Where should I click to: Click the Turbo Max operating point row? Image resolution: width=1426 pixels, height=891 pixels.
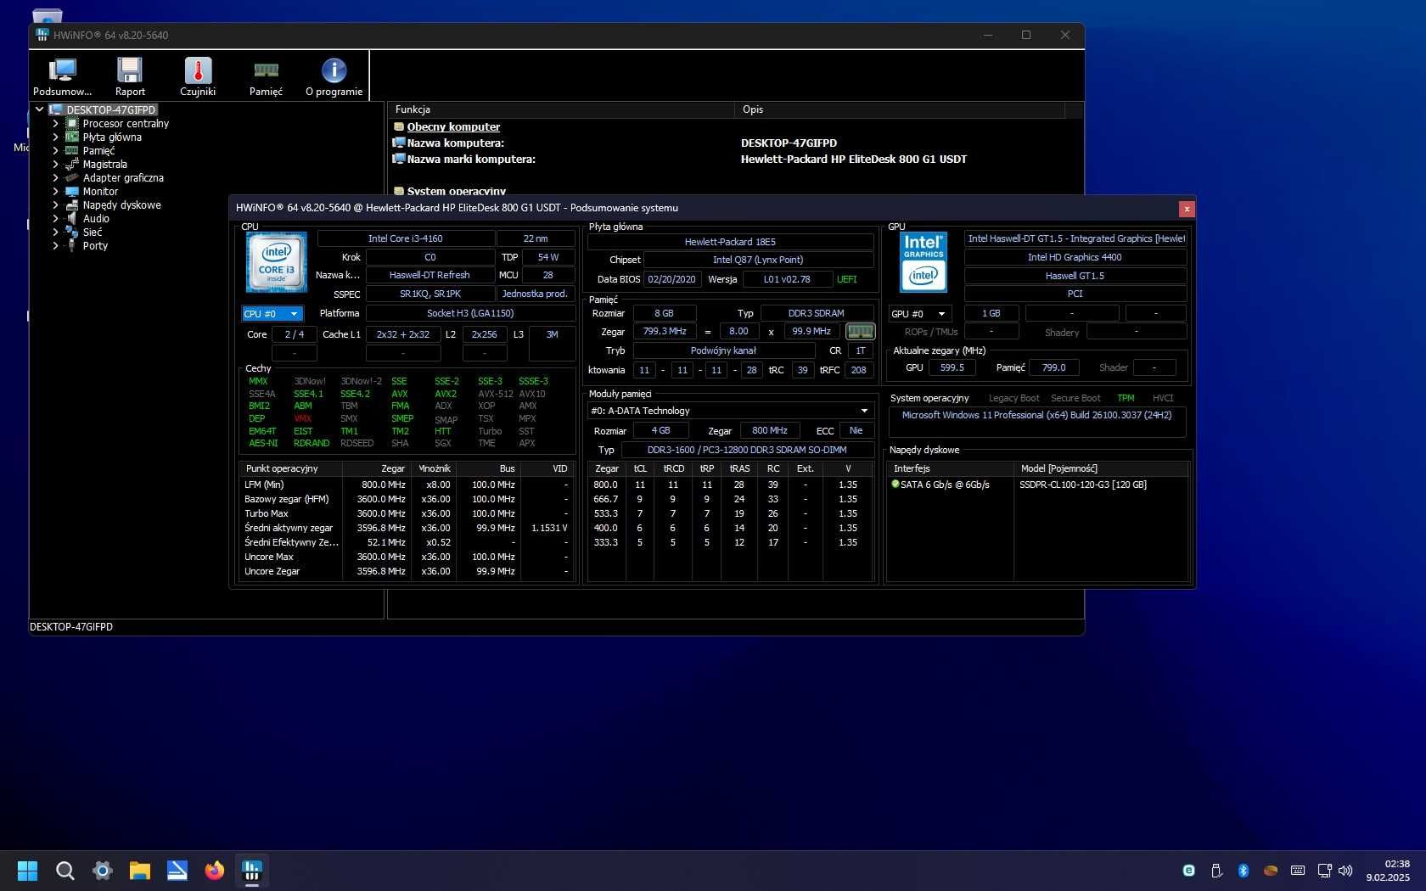[407, 513]
